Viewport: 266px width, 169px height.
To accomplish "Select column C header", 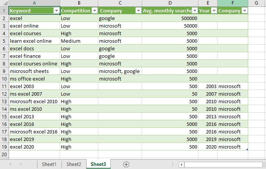I will click(x=120, y=3).
